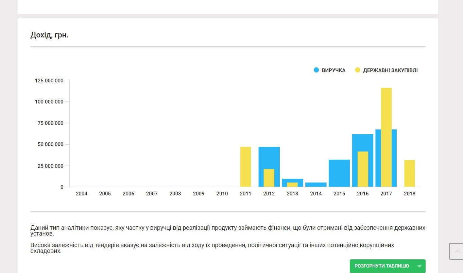Expand the table using the dropdown arrow
This screenshot has height=273, width=463.
[419, 266]
